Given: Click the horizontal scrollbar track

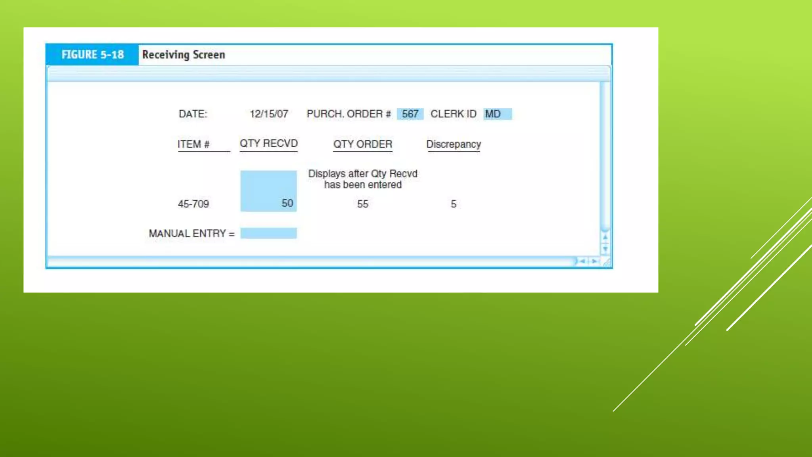Looking at the screenshot, I should point(309,261).
